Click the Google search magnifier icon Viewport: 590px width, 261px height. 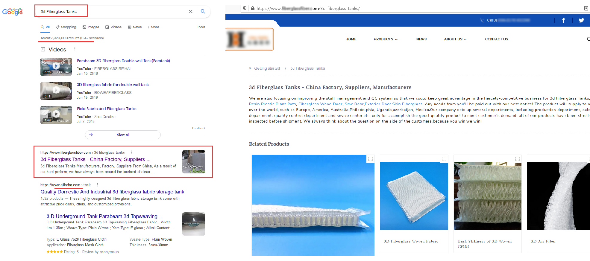pyautogui.click(x=203, y=11)
